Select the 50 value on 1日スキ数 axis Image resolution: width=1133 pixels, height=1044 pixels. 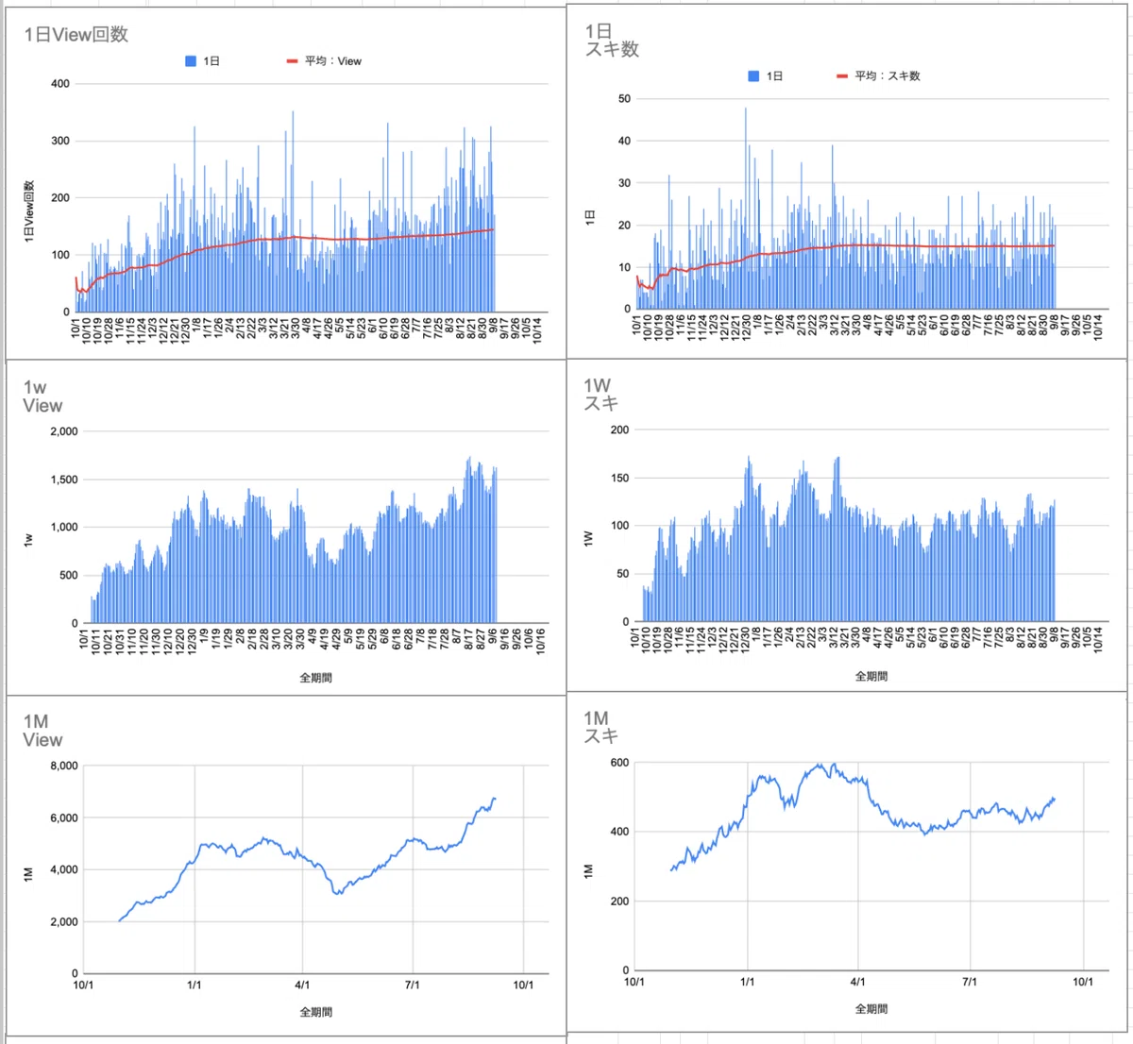tap(624, 99)
